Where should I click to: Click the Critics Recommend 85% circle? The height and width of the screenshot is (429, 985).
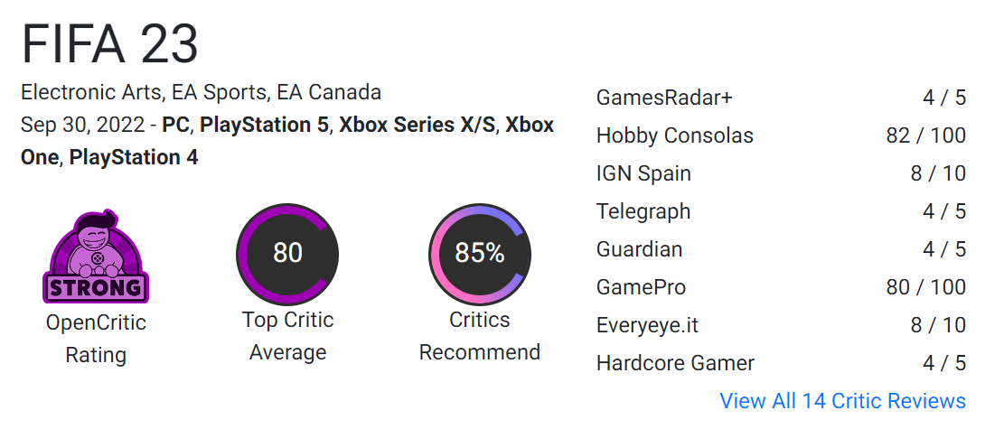(x=479, y=253)
